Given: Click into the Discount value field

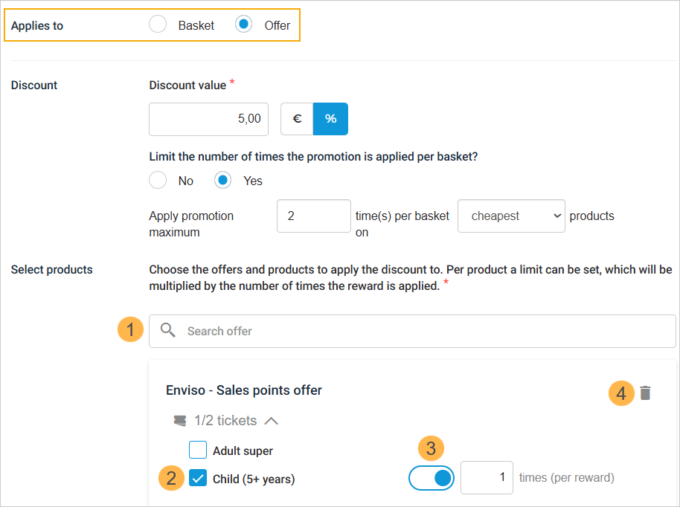Looking at the screenshot, I should pyautogui.click(x=208, y=119).
